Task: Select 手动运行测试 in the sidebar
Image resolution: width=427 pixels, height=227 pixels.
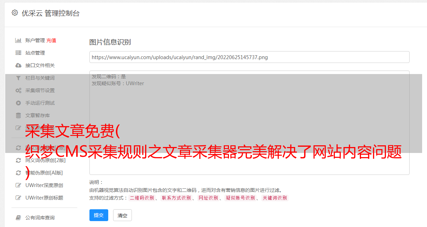Action: (x=40, y=103)
